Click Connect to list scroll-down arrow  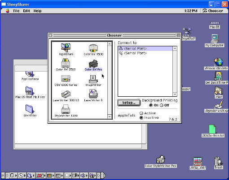click(x=175, y=94)
